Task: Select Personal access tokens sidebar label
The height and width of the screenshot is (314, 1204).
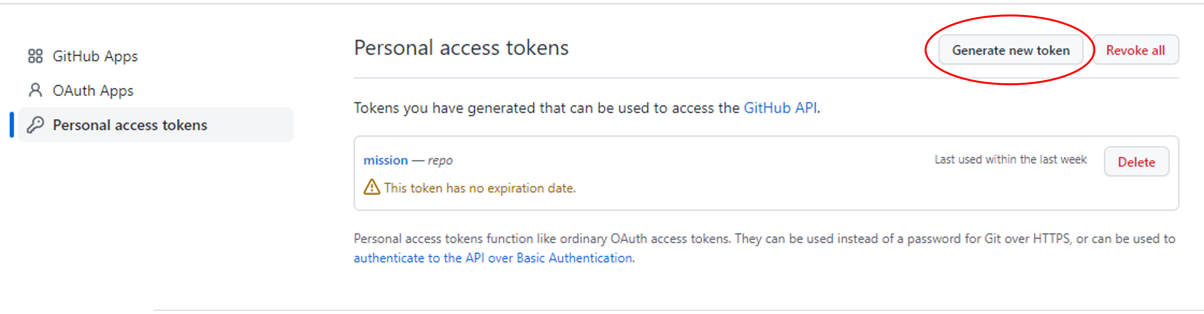Action: coord(129,125)
